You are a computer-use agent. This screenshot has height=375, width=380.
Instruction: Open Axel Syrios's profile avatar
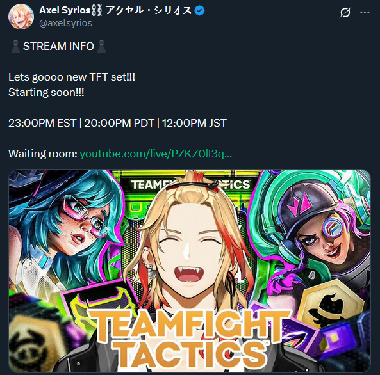(x=21, y=17)
